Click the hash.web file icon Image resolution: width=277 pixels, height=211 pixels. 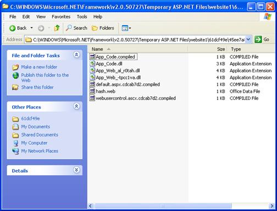coord(92,92)
